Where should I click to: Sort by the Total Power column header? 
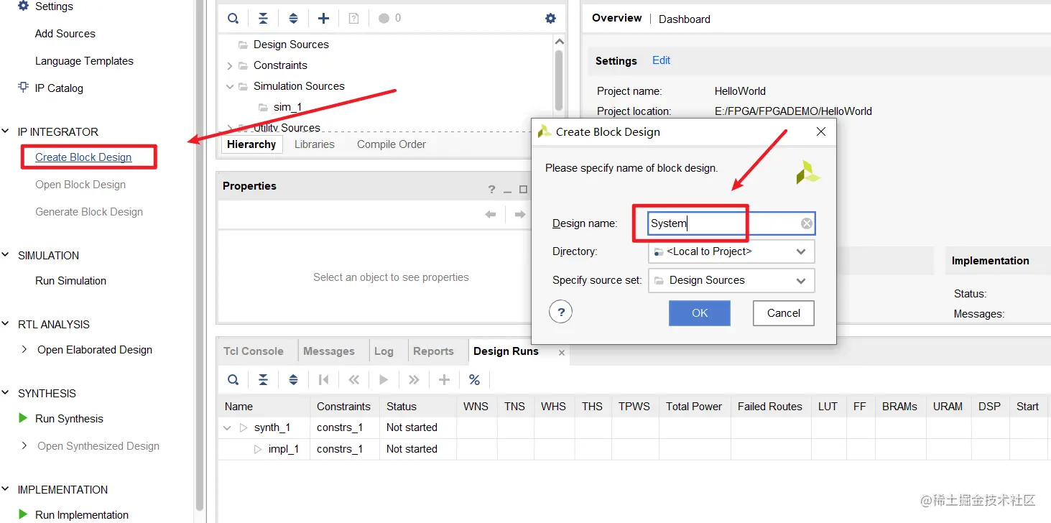(x=694, y=407)
